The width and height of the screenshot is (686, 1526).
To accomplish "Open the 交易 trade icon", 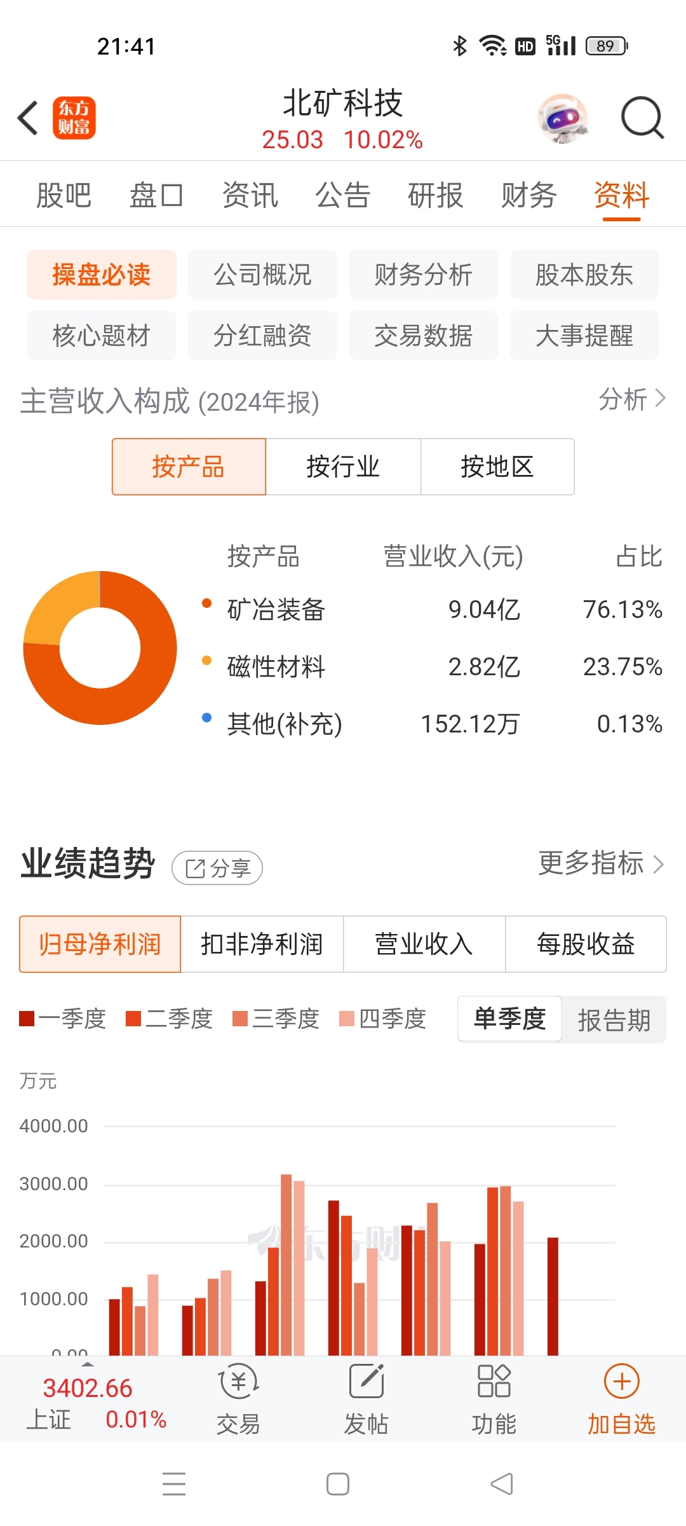I will (238, 1382).
